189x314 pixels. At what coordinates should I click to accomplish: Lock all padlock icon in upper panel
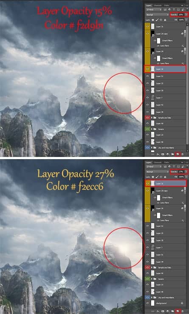coord(165,20)
